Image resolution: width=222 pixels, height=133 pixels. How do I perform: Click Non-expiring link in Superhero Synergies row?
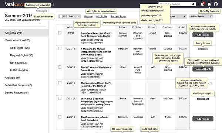click(168, 34)
